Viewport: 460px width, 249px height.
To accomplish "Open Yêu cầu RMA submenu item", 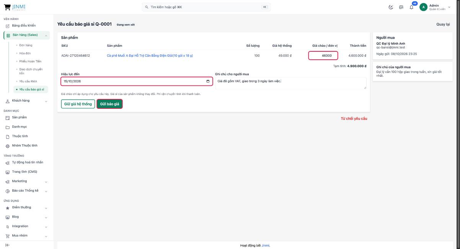I will coord(28,81).
